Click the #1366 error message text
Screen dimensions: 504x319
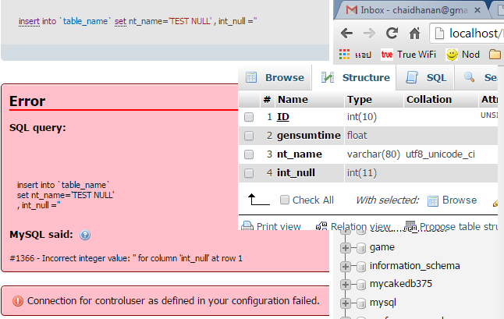(126, 258)
